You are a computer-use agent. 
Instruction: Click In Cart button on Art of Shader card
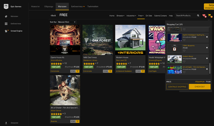coord(73,121)
